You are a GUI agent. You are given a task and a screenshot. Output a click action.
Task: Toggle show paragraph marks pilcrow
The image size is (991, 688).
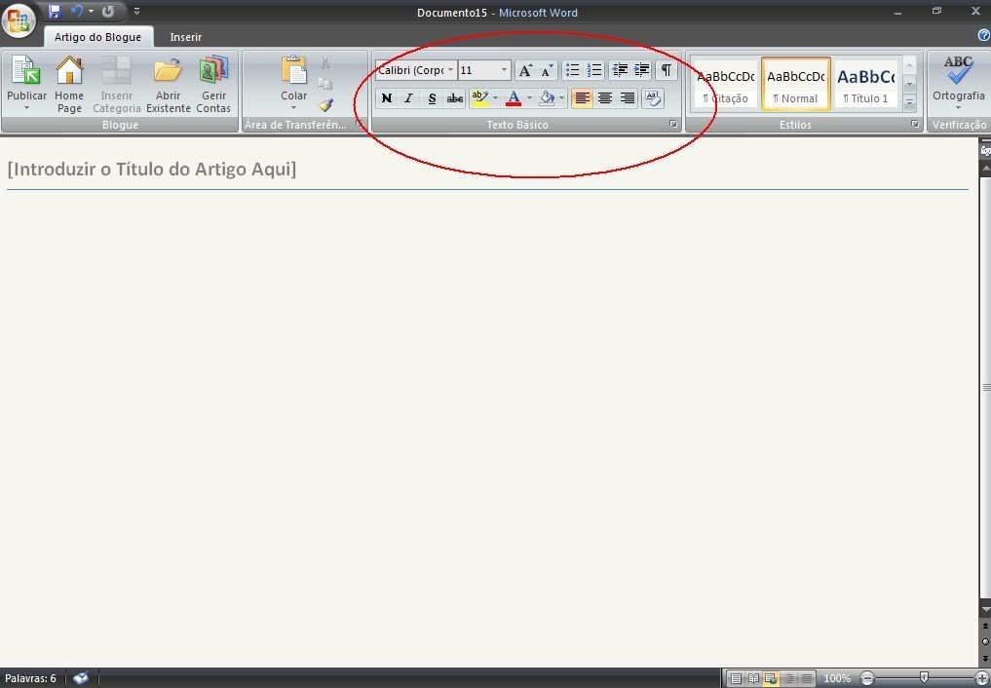click(x=667, y=70)
